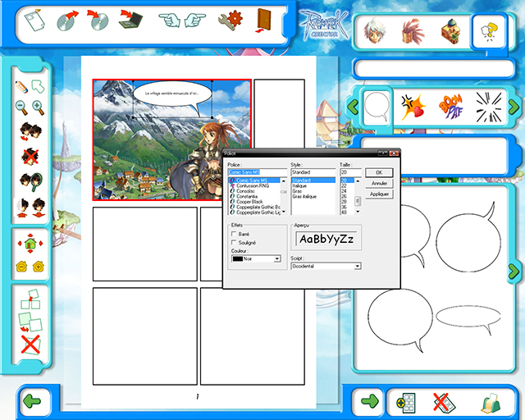The width and height of the screenshot is (525, 420).
Task: Open the settings wrench and gear icon
Action: coord(231,20)
